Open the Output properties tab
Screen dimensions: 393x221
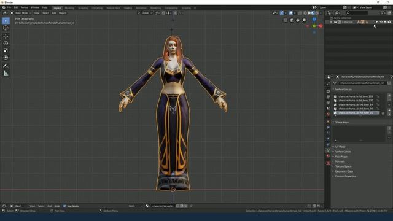point(328,97)
